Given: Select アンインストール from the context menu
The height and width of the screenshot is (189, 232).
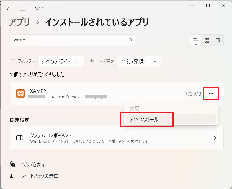Looking at the screenshot, I should 171,119.
